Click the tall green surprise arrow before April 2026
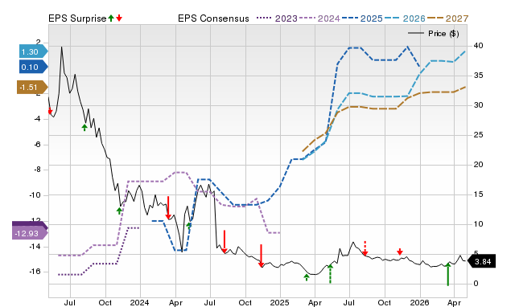515x307 pixels. click(447, 274)
